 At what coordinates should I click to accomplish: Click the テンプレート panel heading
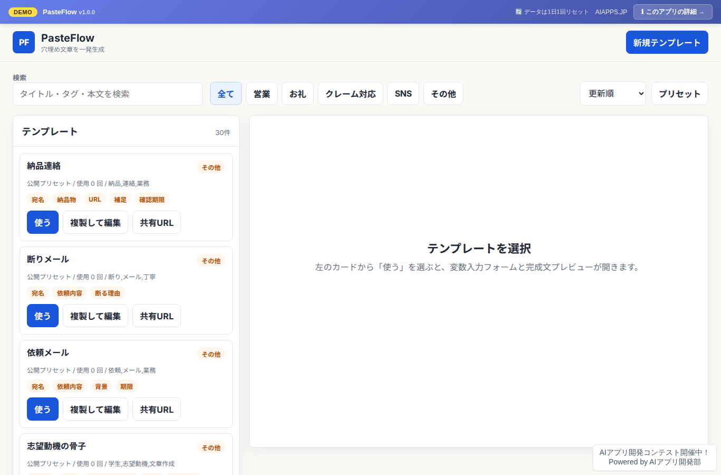click(x=50, y=131)
